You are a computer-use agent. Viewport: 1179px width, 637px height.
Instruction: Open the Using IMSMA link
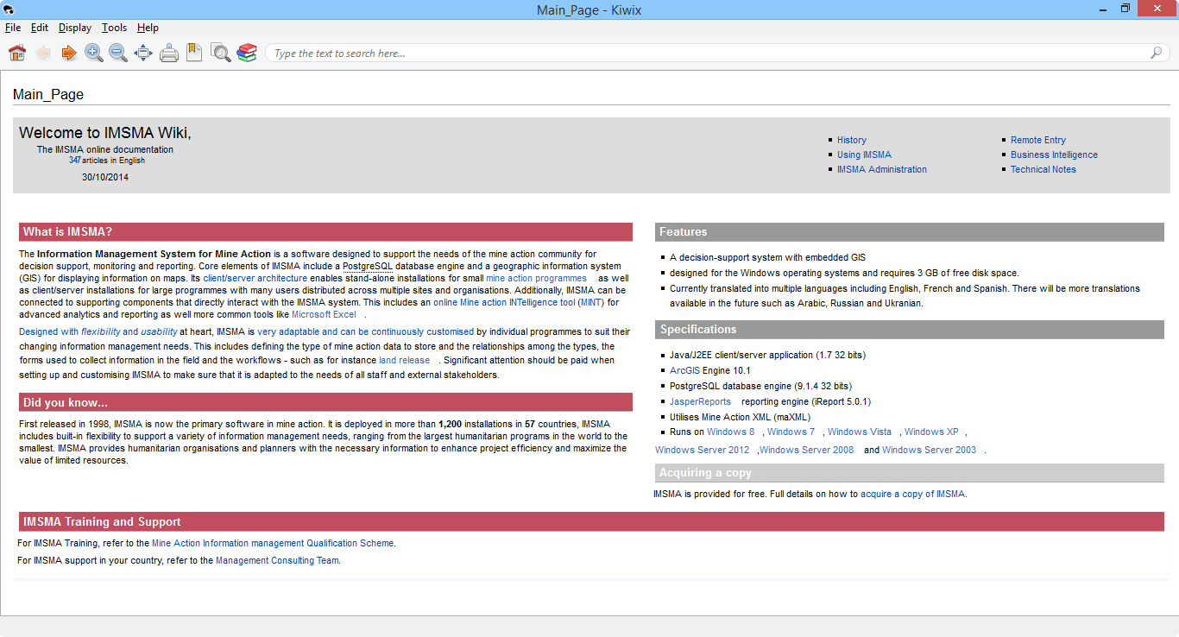[864, 155]
